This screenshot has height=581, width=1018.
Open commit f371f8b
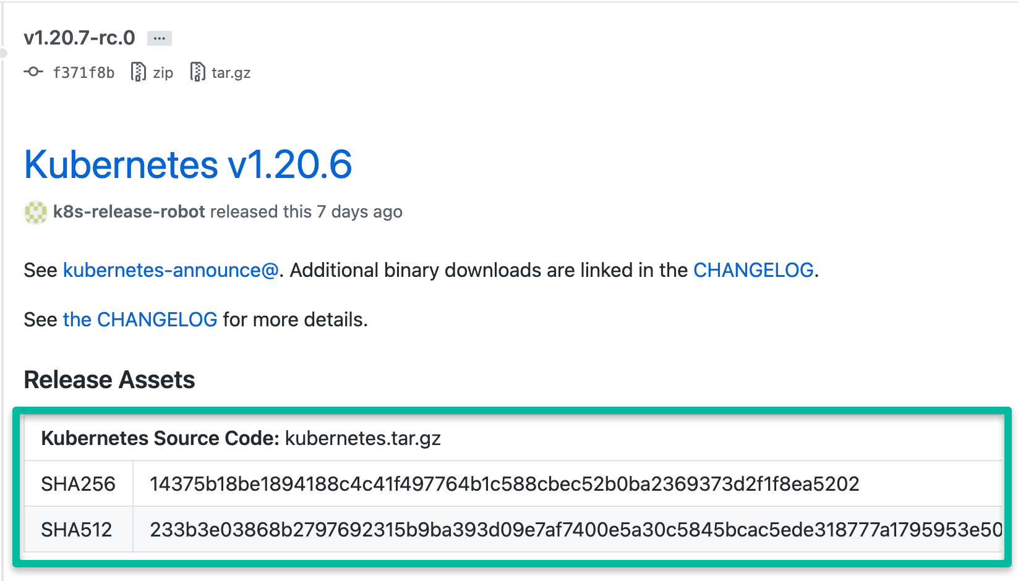tap(83, 73)
